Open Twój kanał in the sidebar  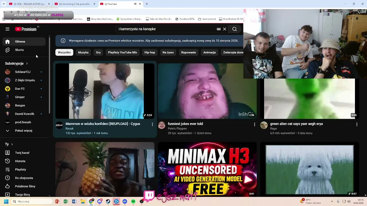[x=24, y=153]
